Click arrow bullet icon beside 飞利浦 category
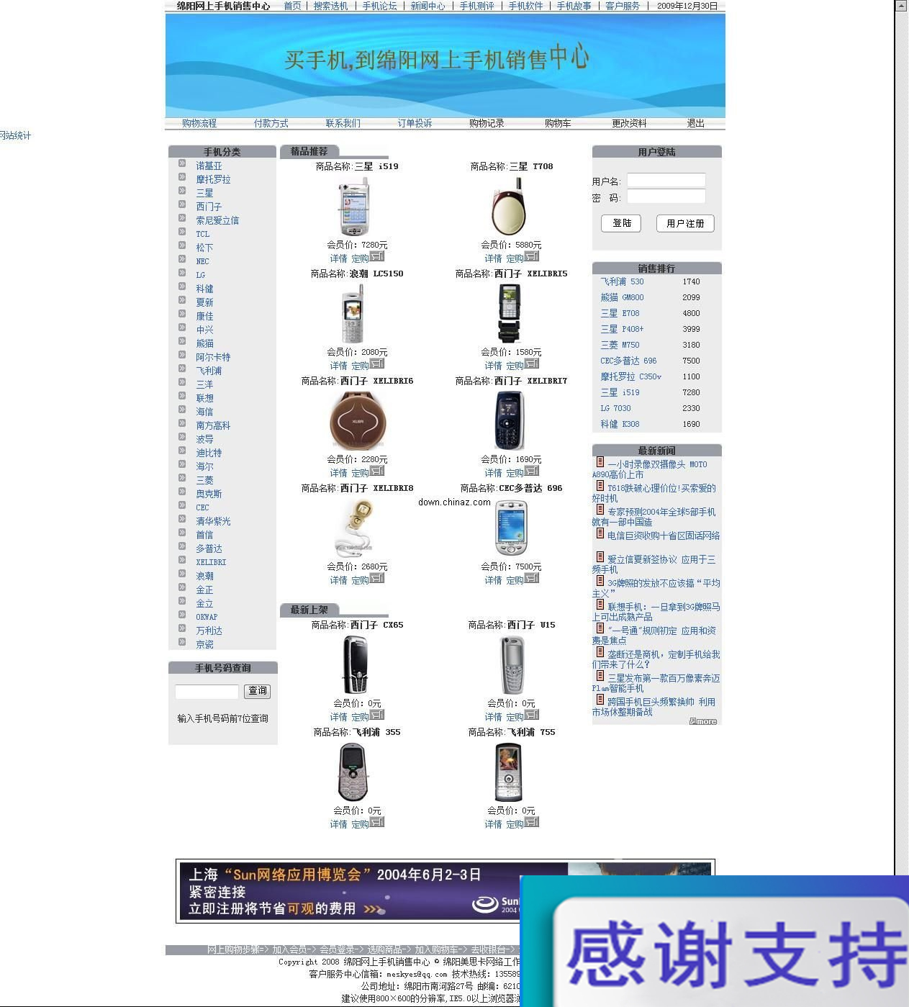The width and height of the screenshot is (909, 1007). click(182, 369)
